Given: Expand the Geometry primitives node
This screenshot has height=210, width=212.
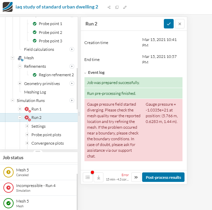Looking at the screenshot, I should tap(20, 84).
